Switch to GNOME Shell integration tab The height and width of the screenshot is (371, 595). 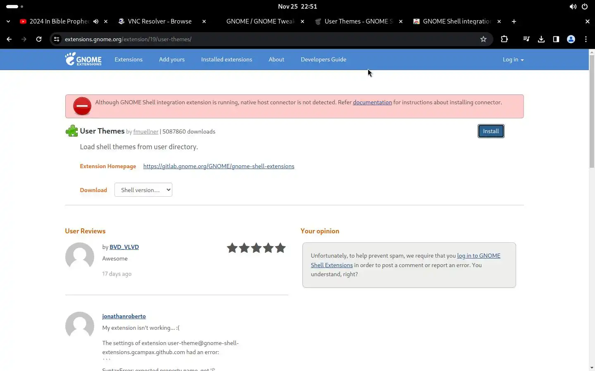point(457,21)
